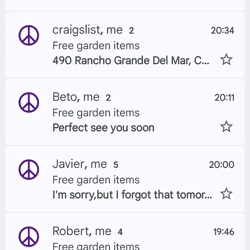Open message 'I'm sorry,but I forgot that tomor...'
The height and width of the screenshot is (250, 250).
tap(132, 195)
